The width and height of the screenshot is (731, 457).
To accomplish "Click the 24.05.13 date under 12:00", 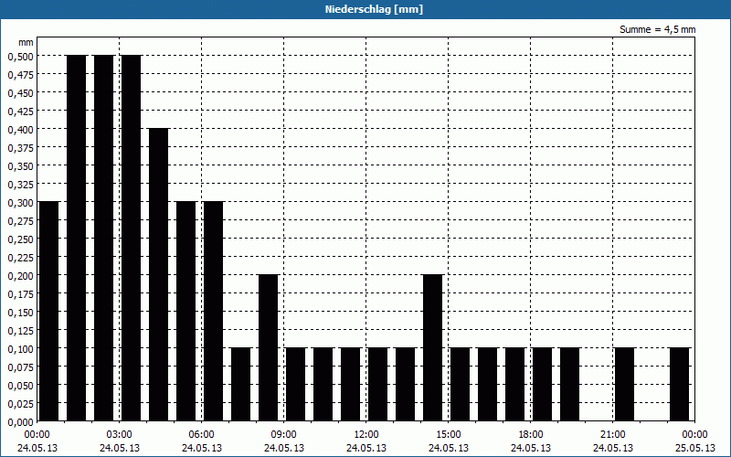I will [366, 448].
